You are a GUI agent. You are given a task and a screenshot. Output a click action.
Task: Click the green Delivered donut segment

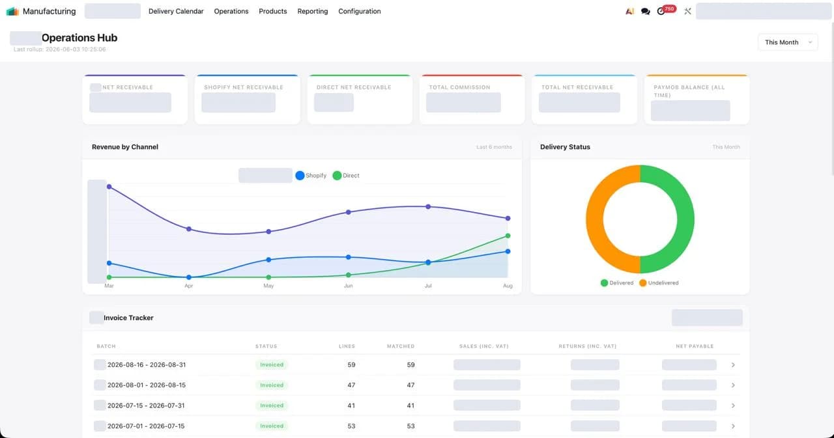(685, 219)
